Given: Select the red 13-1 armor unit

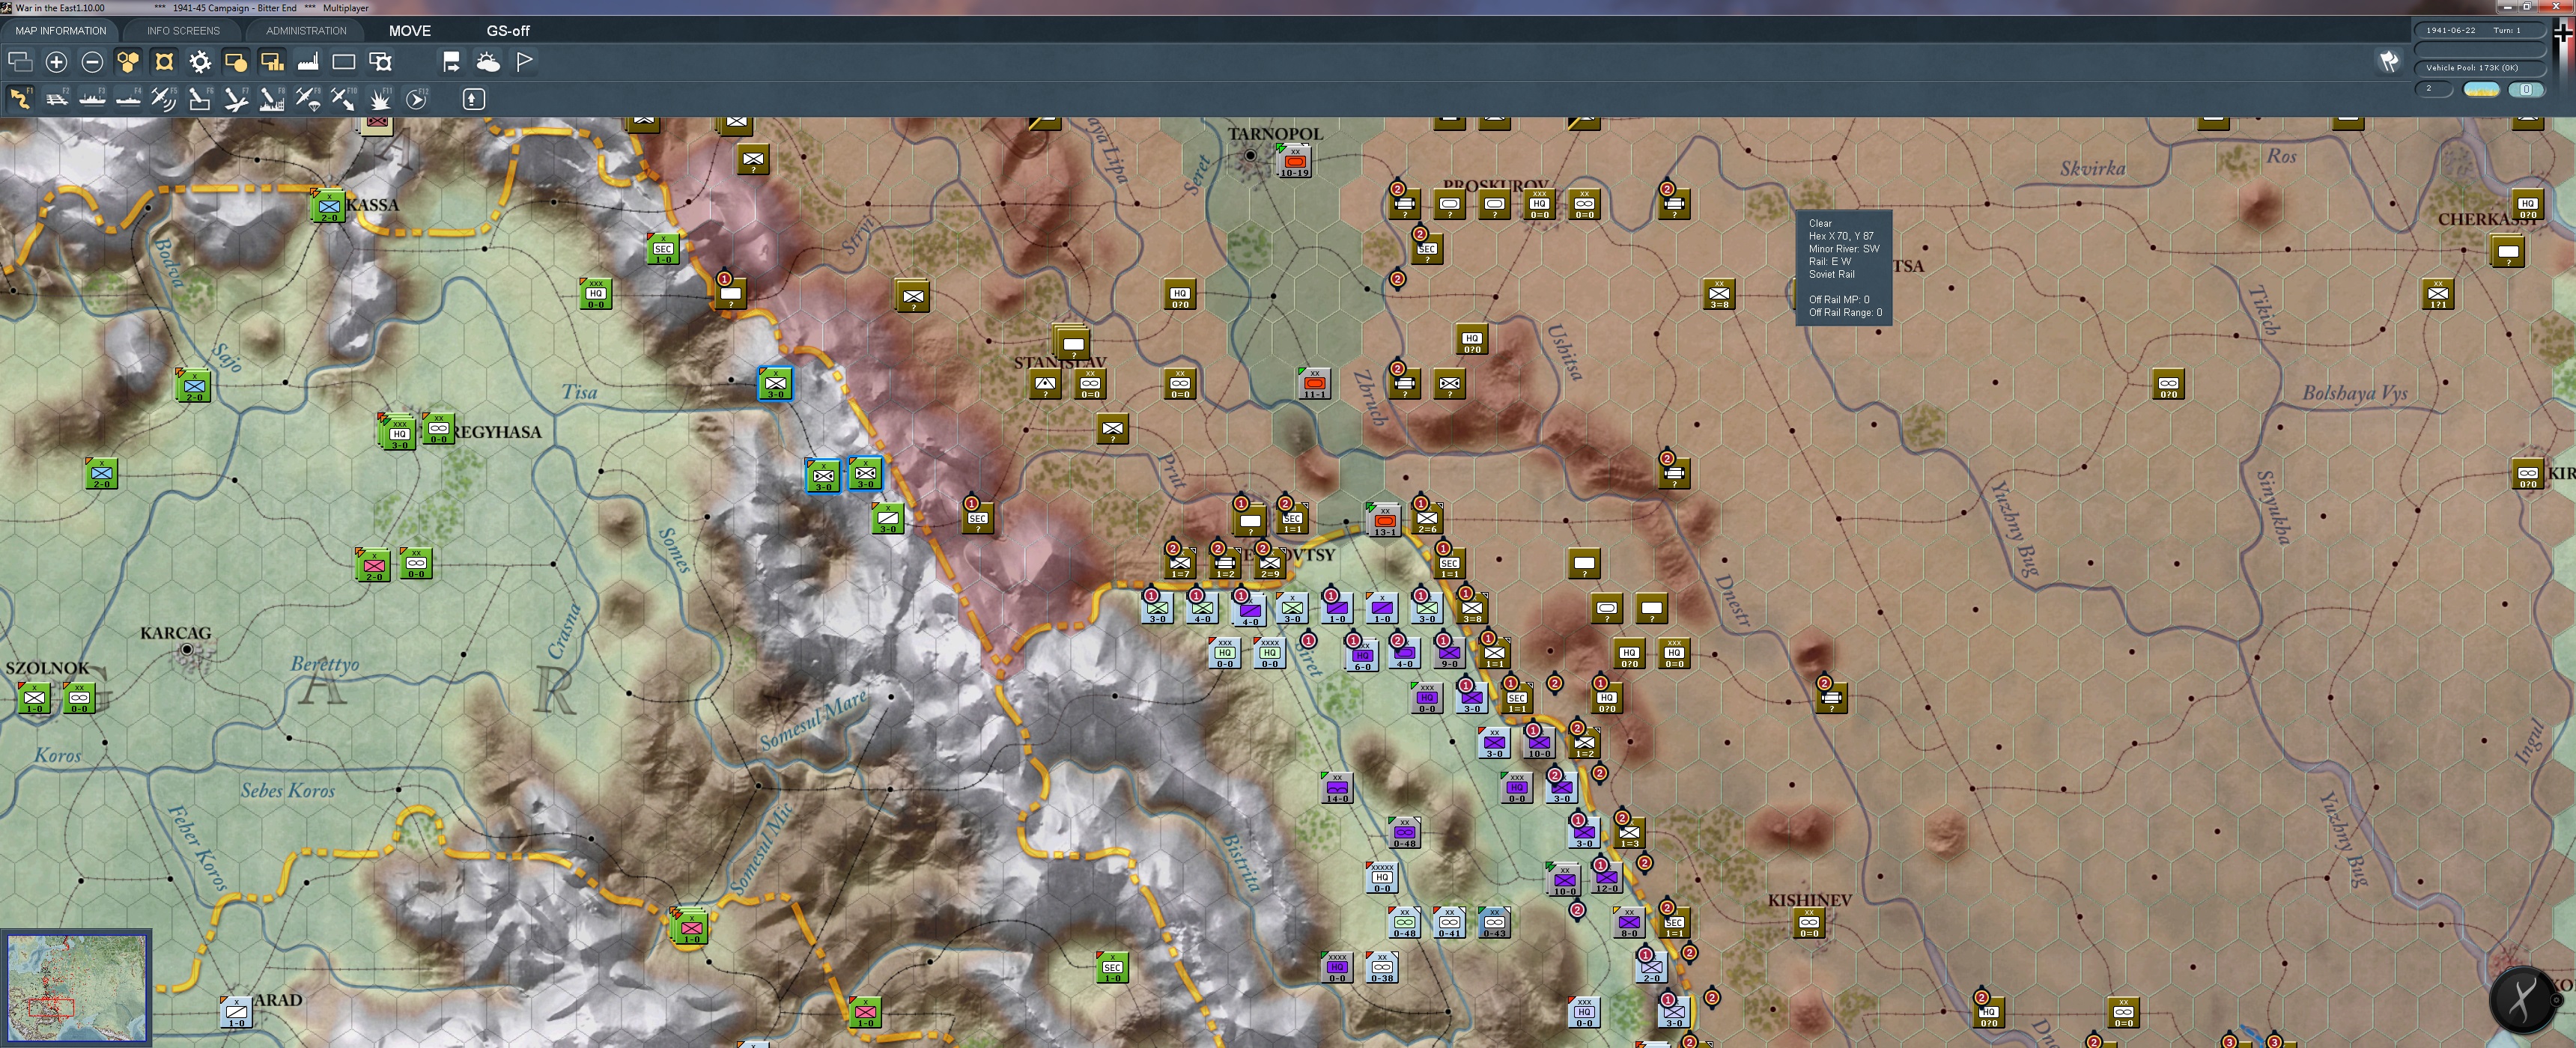Looking at the screenshot, I should (x=1384, y=521).
